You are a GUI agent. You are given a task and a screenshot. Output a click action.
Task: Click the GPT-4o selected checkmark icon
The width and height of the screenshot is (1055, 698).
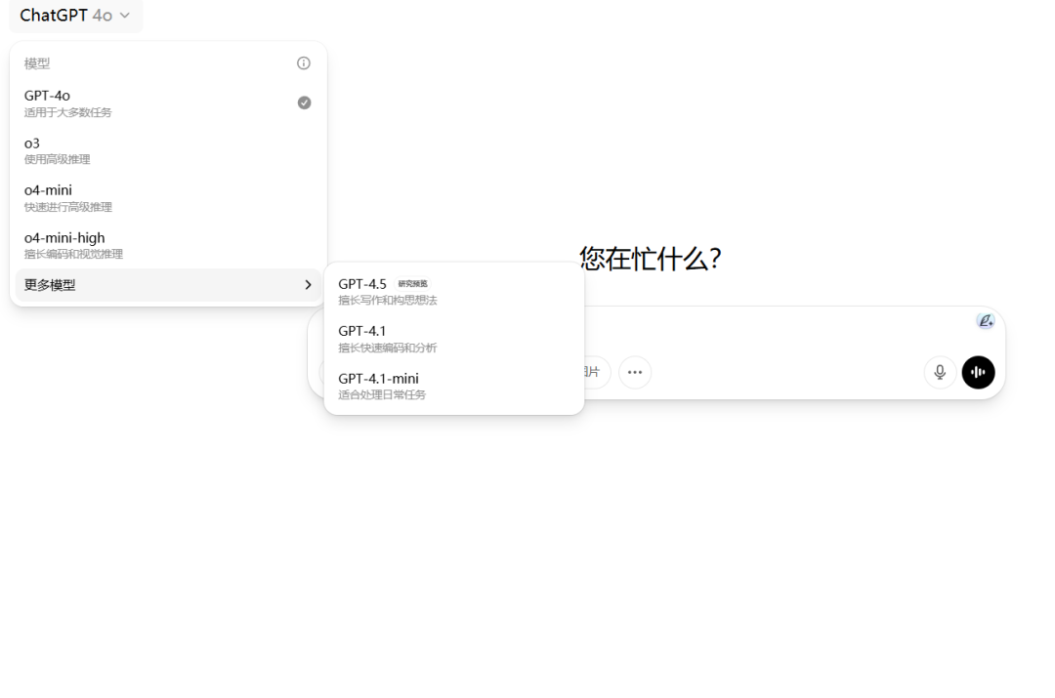[304, 103]
